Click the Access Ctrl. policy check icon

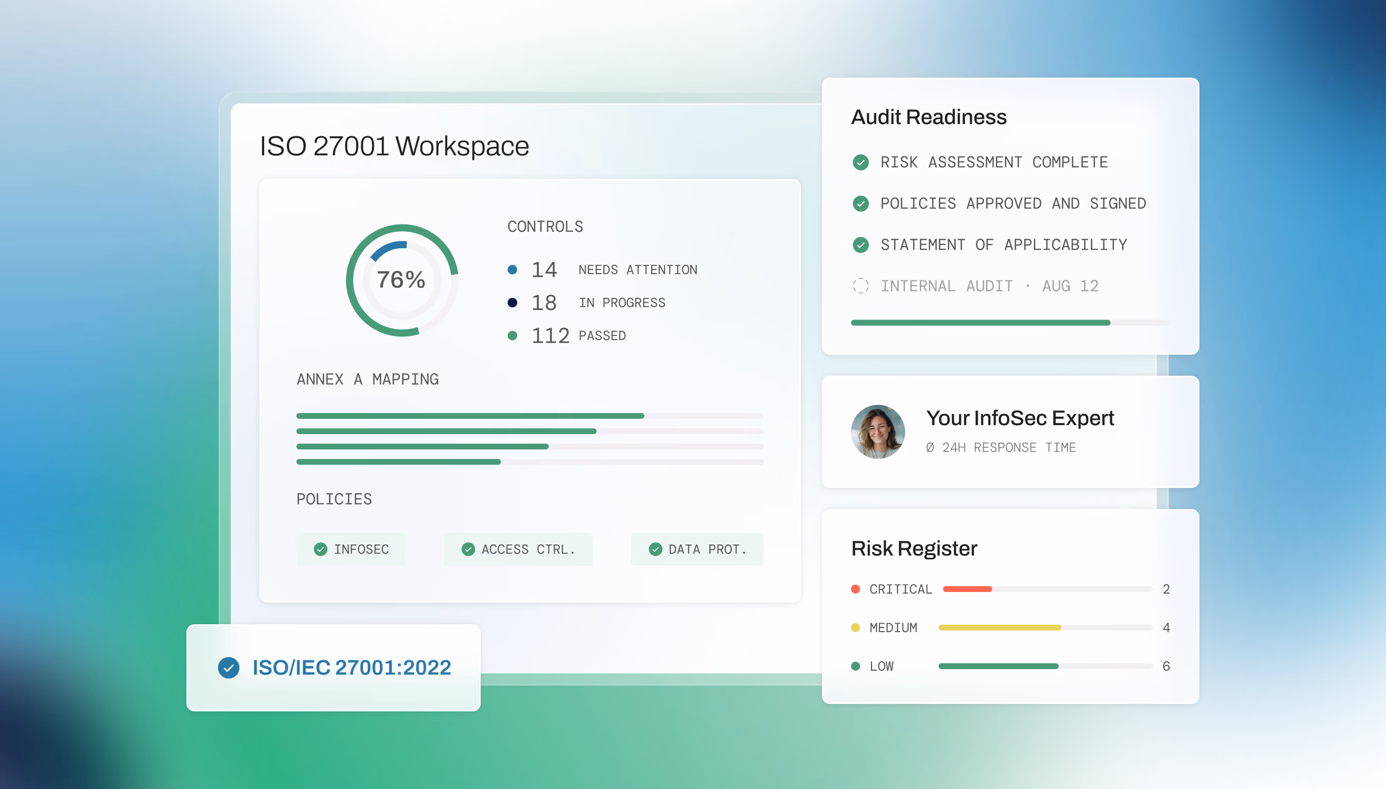(x=468, y=549)
